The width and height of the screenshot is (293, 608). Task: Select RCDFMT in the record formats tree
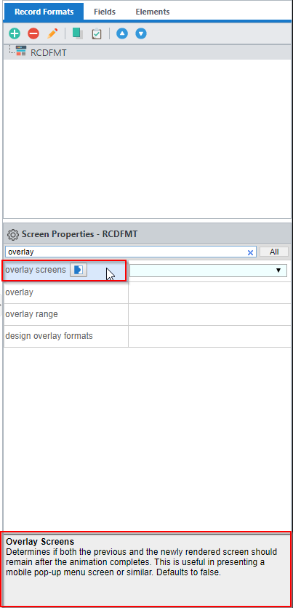pos(49,53)
